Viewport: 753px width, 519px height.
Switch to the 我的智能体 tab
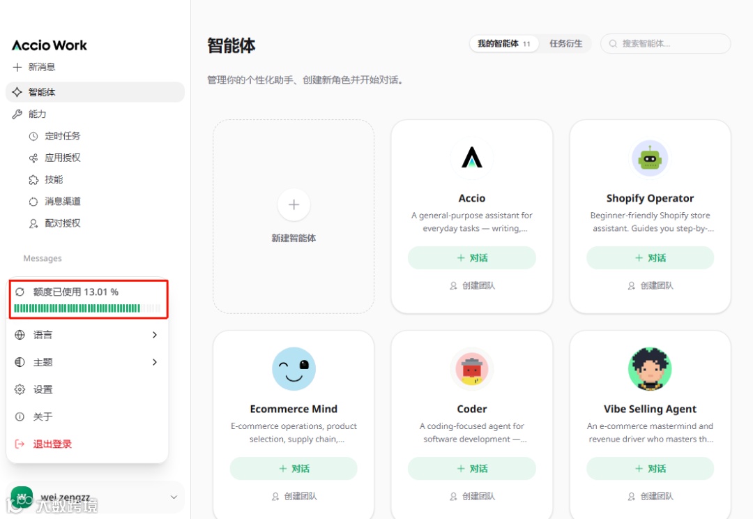click(504, 44)
